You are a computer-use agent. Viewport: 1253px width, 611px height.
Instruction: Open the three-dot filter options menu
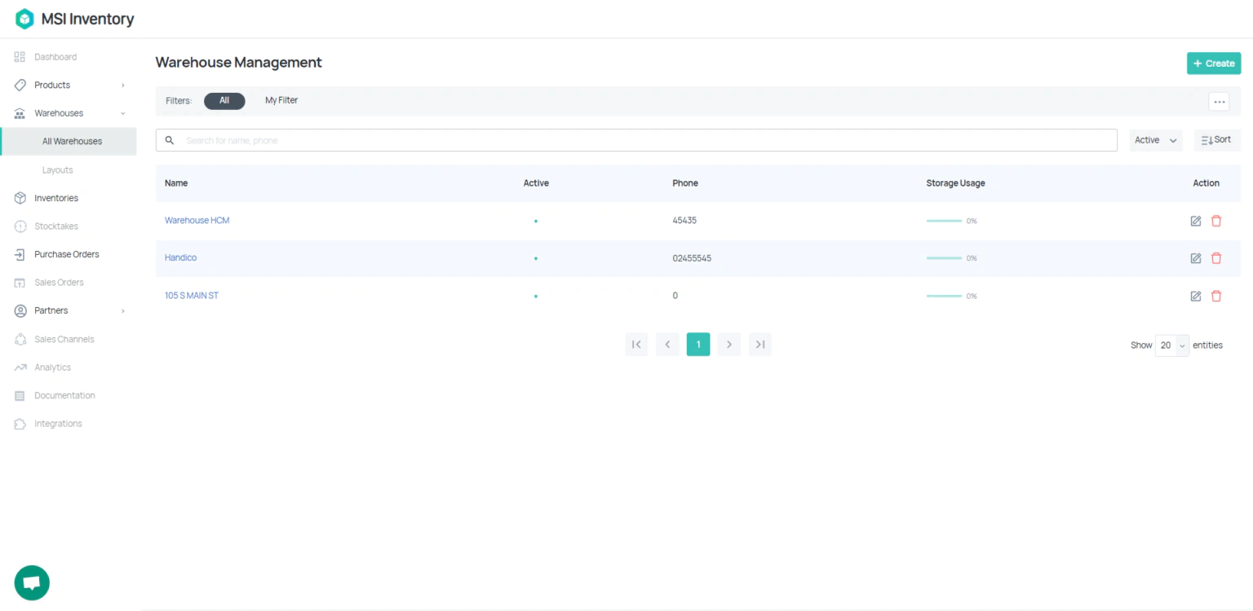pos(1220,102)
